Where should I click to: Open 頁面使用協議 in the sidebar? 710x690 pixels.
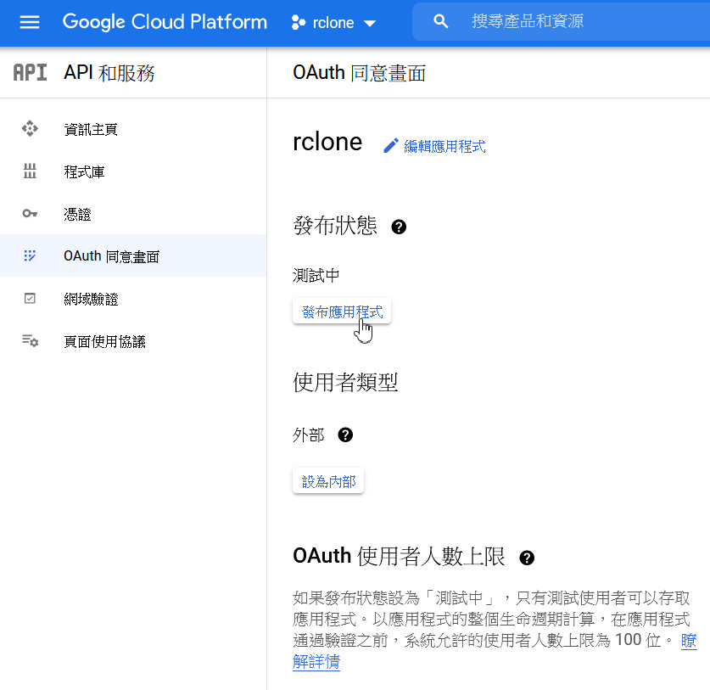(x=133, y=341)
